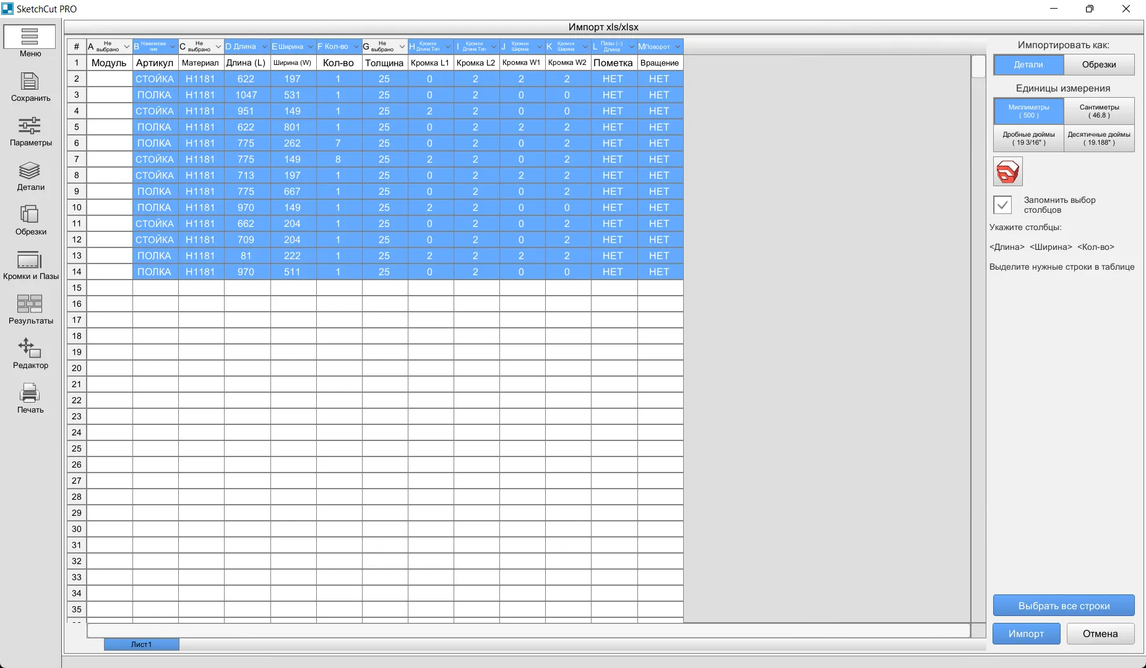Choose import as Обрезки
This screenshot has width=1146, height=668.
[x=1099, y=65]
